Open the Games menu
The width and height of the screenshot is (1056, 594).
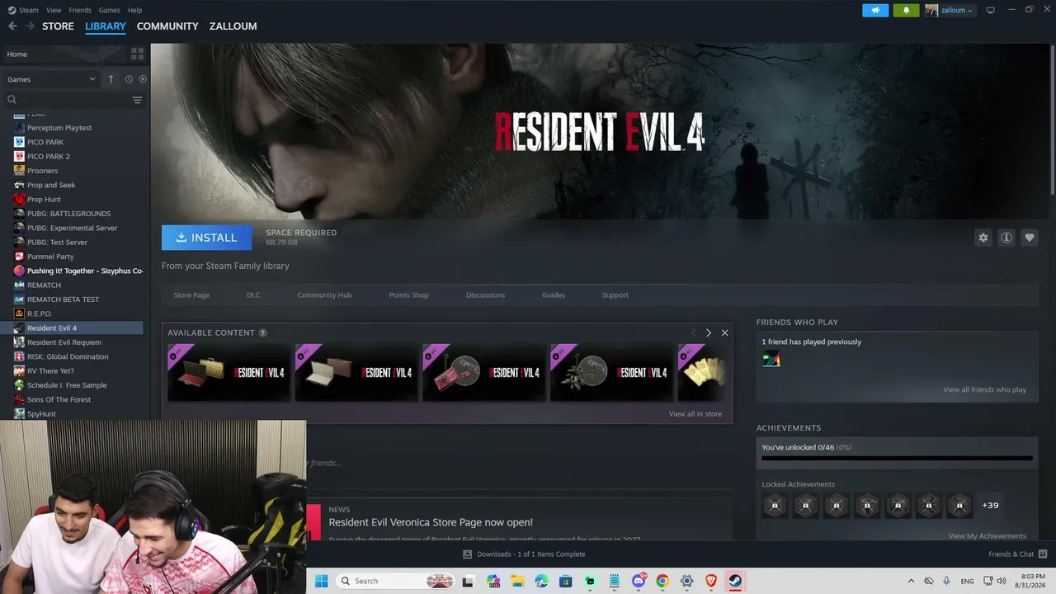click(109, 10)
